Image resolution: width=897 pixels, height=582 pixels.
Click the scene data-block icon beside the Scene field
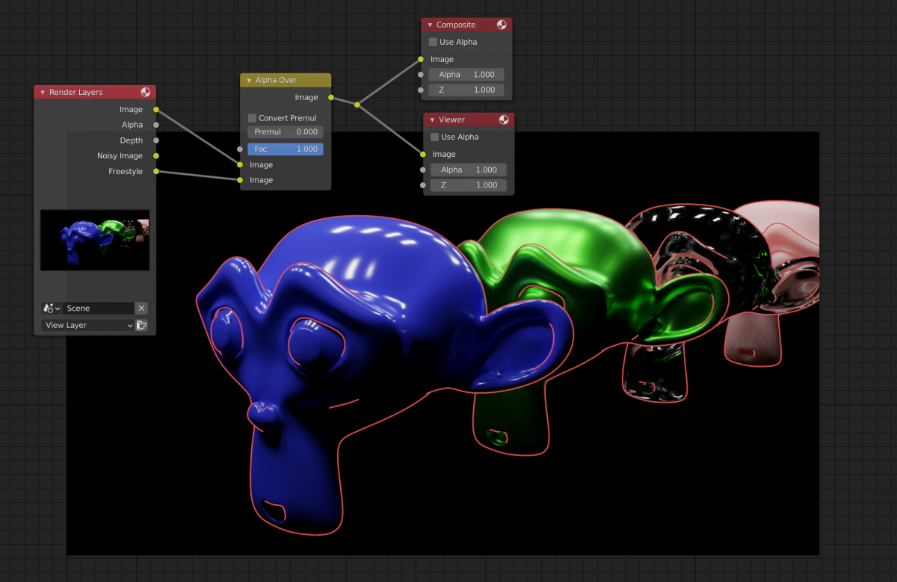[x=49, y=308]
